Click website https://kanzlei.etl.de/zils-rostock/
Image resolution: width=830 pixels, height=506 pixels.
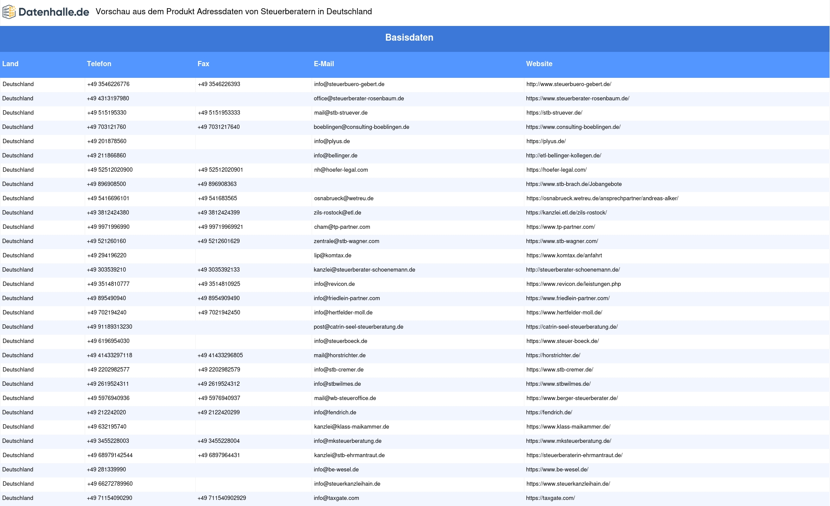pyautogui.click(x=566, y=213)
